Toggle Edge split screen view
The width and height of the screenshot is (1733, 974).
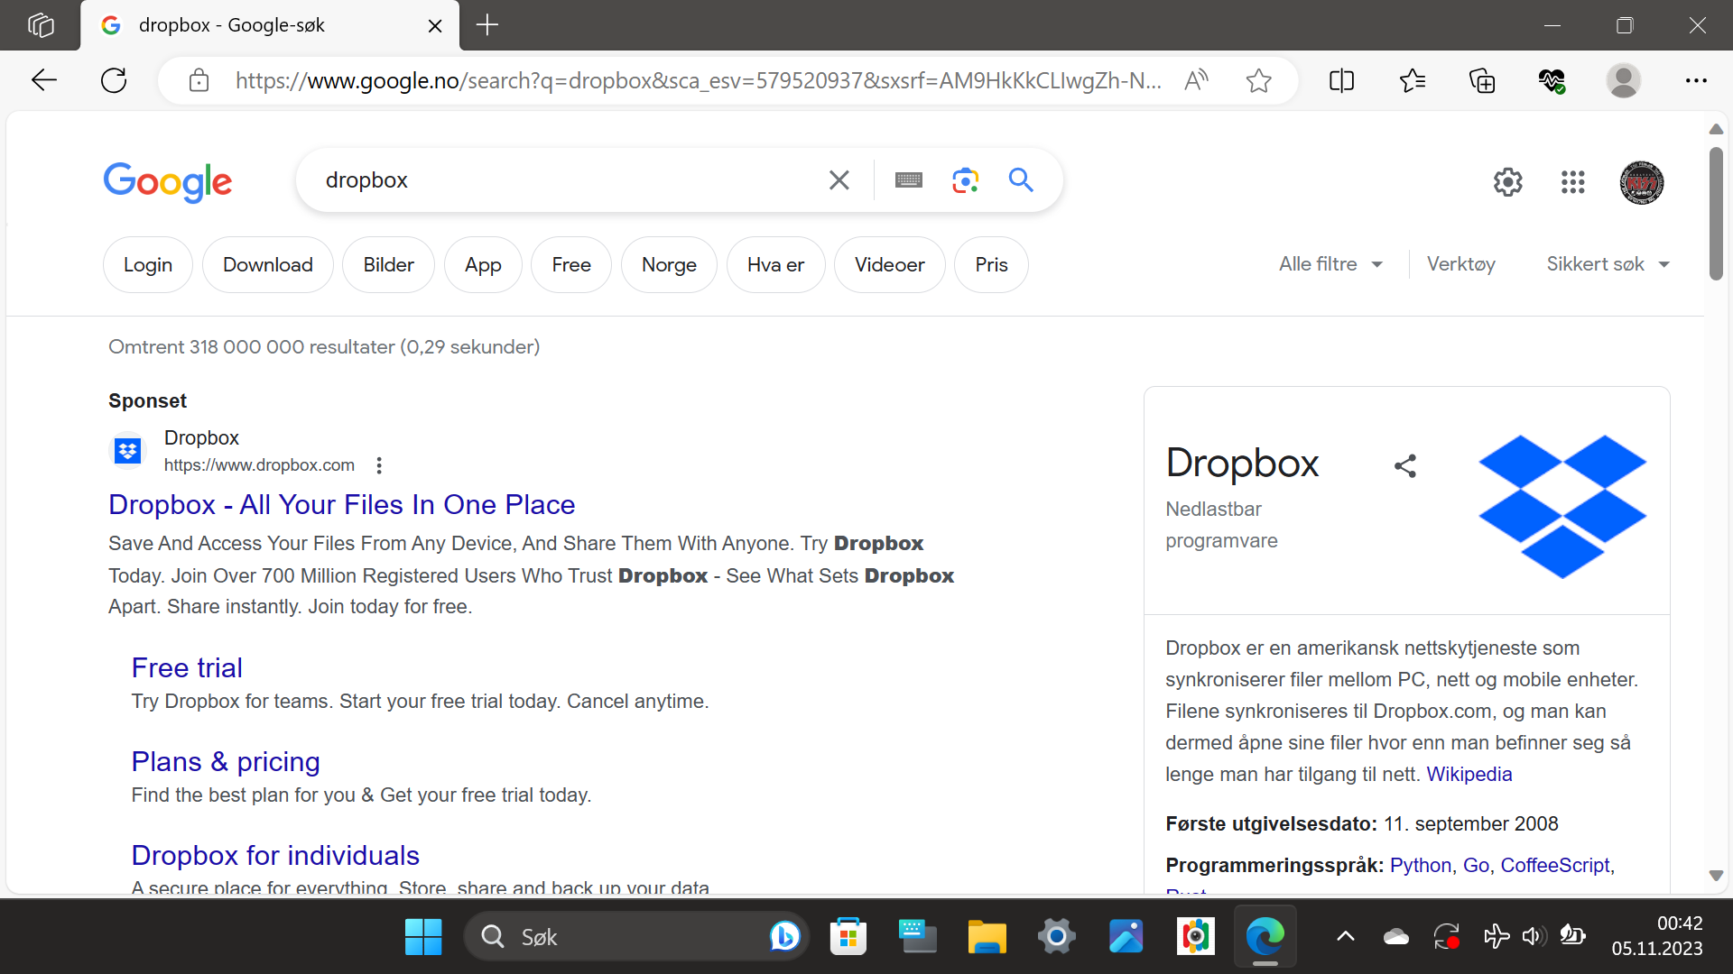pyautogui.click(x=1341, y=81)
